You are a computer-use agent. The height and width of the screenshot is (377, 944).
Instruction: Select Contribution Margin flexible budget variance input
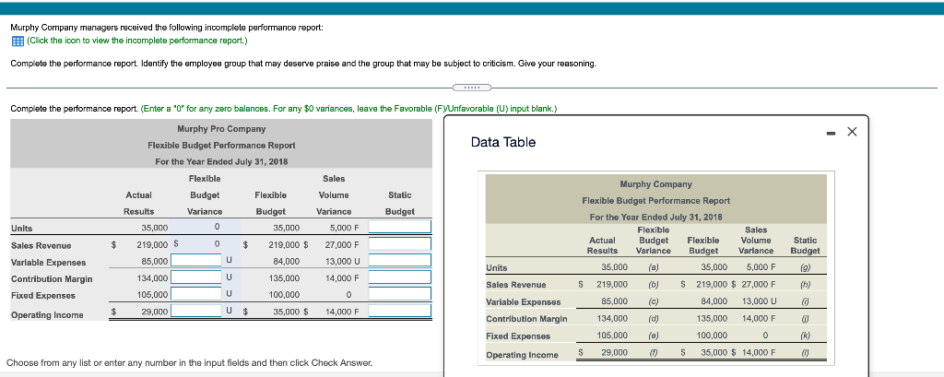[x=196, y=277]
